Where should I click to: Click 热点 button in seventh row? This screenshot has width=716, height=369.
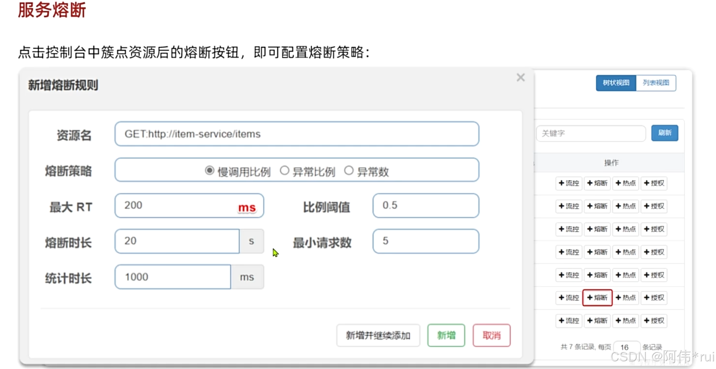(x=626, y=321)
